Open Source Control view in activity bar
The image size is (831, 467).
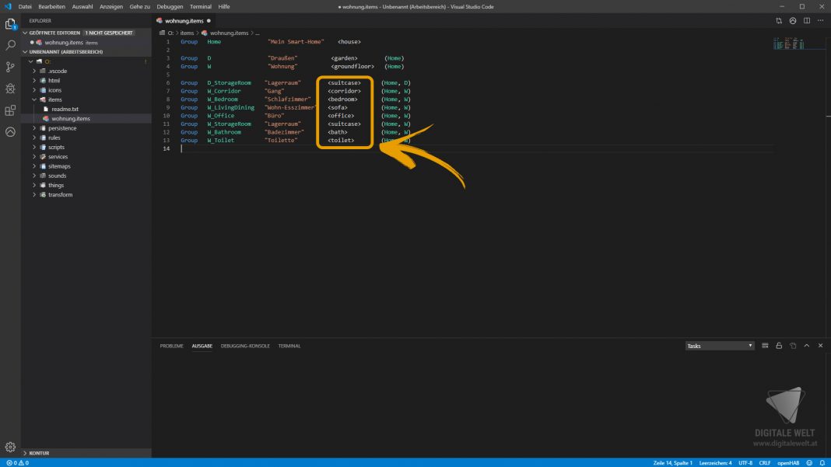click(x=10, y=68)
